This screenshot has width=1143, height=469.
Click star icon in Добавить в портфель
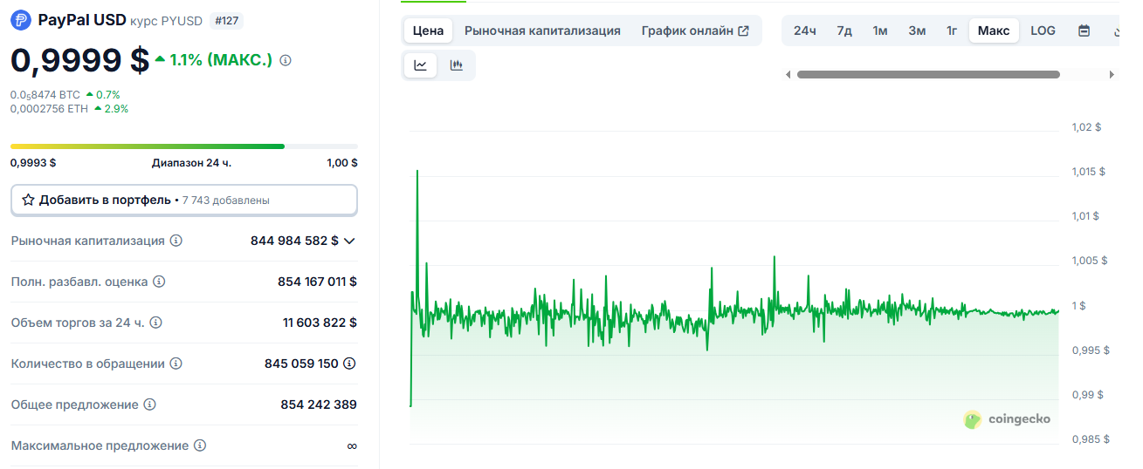[28, 200]
